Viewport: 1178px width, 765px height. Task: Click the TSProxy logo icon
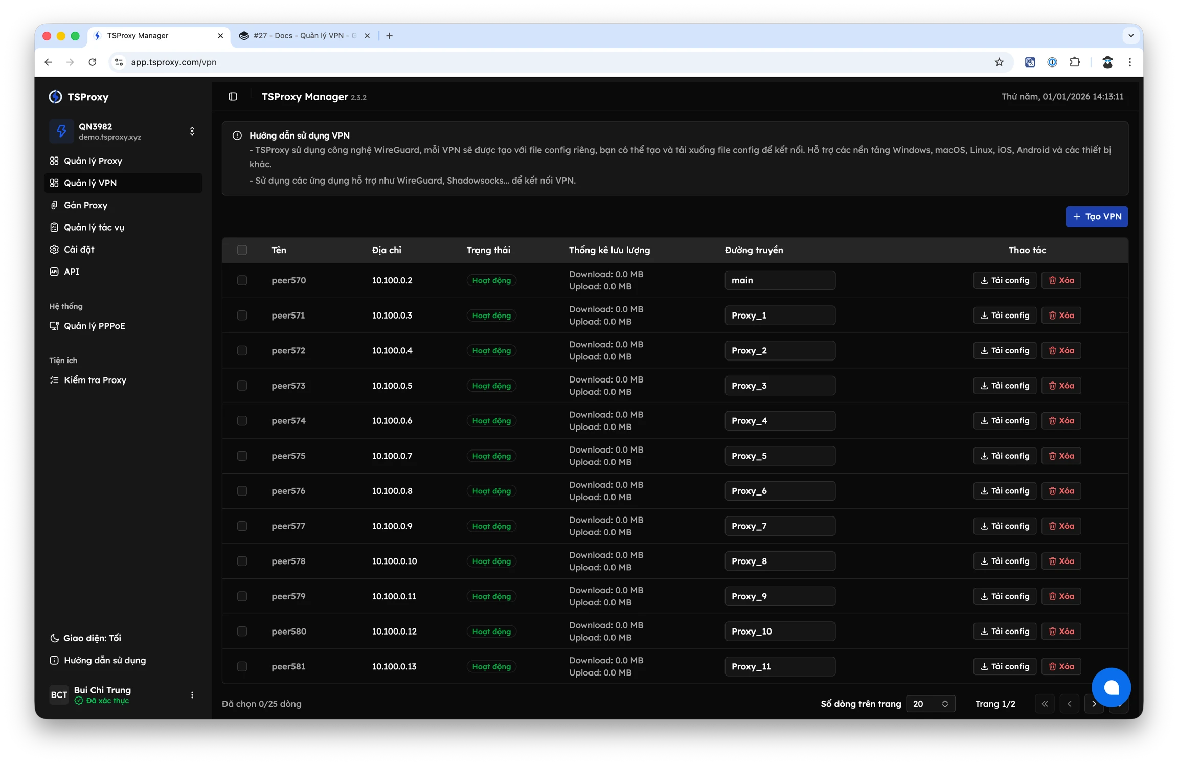(x=55, y=96)
